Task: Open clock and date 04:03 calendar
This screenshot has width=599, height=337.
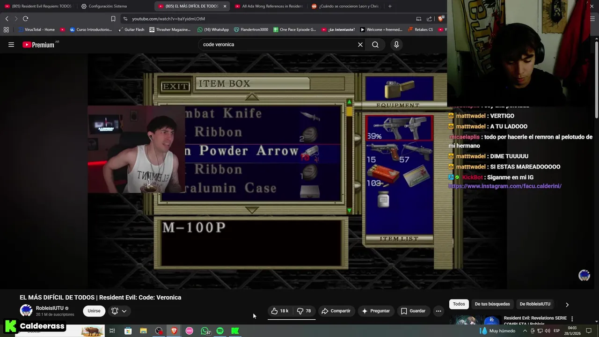Action: pyautogui.click(x=572, y=331)
